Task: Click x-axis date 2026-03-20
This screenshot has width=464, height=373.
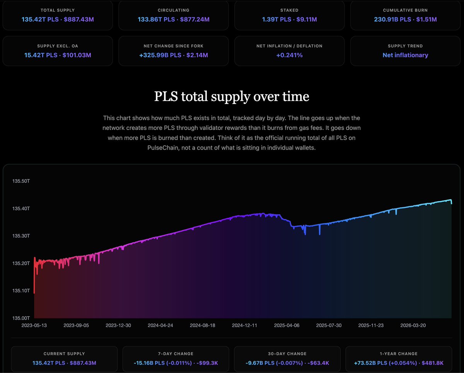Action: tap(413, 325)
